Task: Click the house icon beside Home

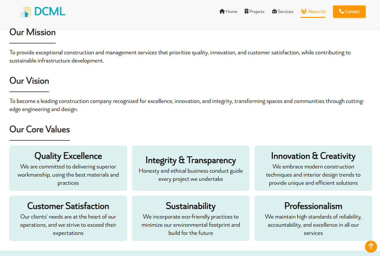Action: 222,11
